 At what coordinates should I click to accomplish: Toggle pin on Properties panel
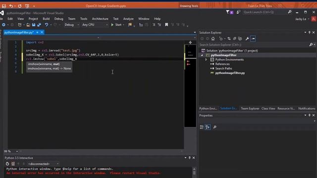309,115
